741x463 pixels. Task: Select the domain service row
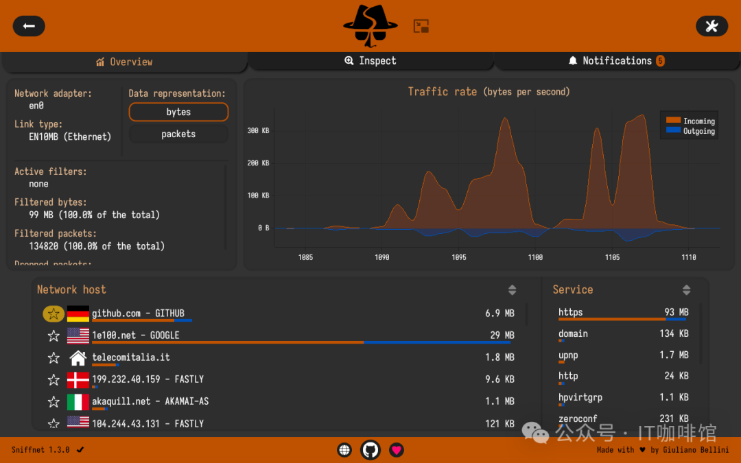[x=623, y=335]
